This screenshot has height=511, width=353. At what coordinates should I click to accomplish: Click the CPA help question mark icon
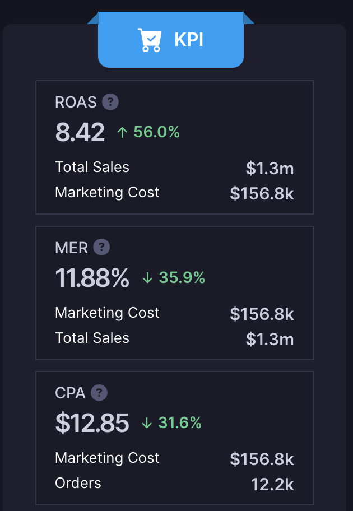point(99,393)
